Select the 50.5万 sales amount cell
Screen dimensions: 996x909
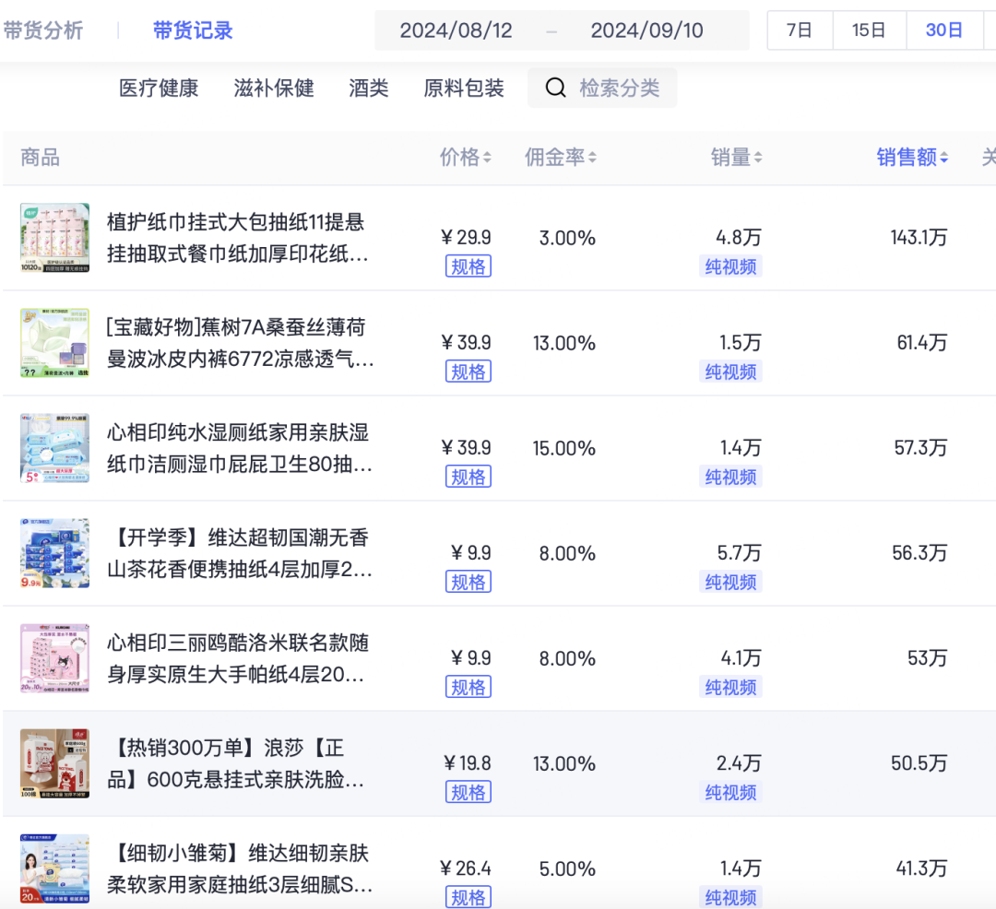919,763
